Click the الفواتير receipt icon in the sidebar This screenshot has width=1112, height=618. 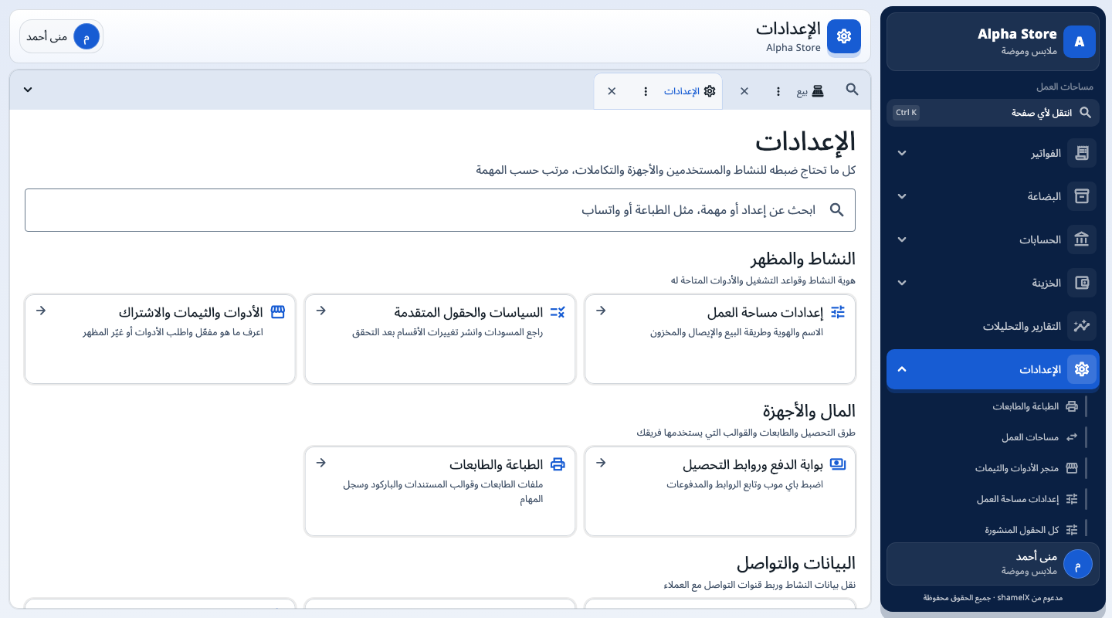[x=1082, y=153]
